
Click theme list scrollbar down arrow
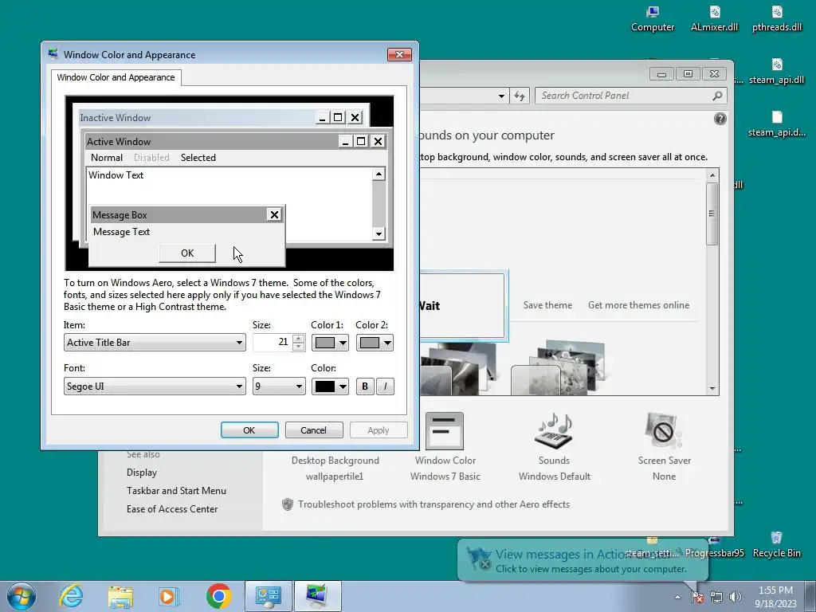712,388
